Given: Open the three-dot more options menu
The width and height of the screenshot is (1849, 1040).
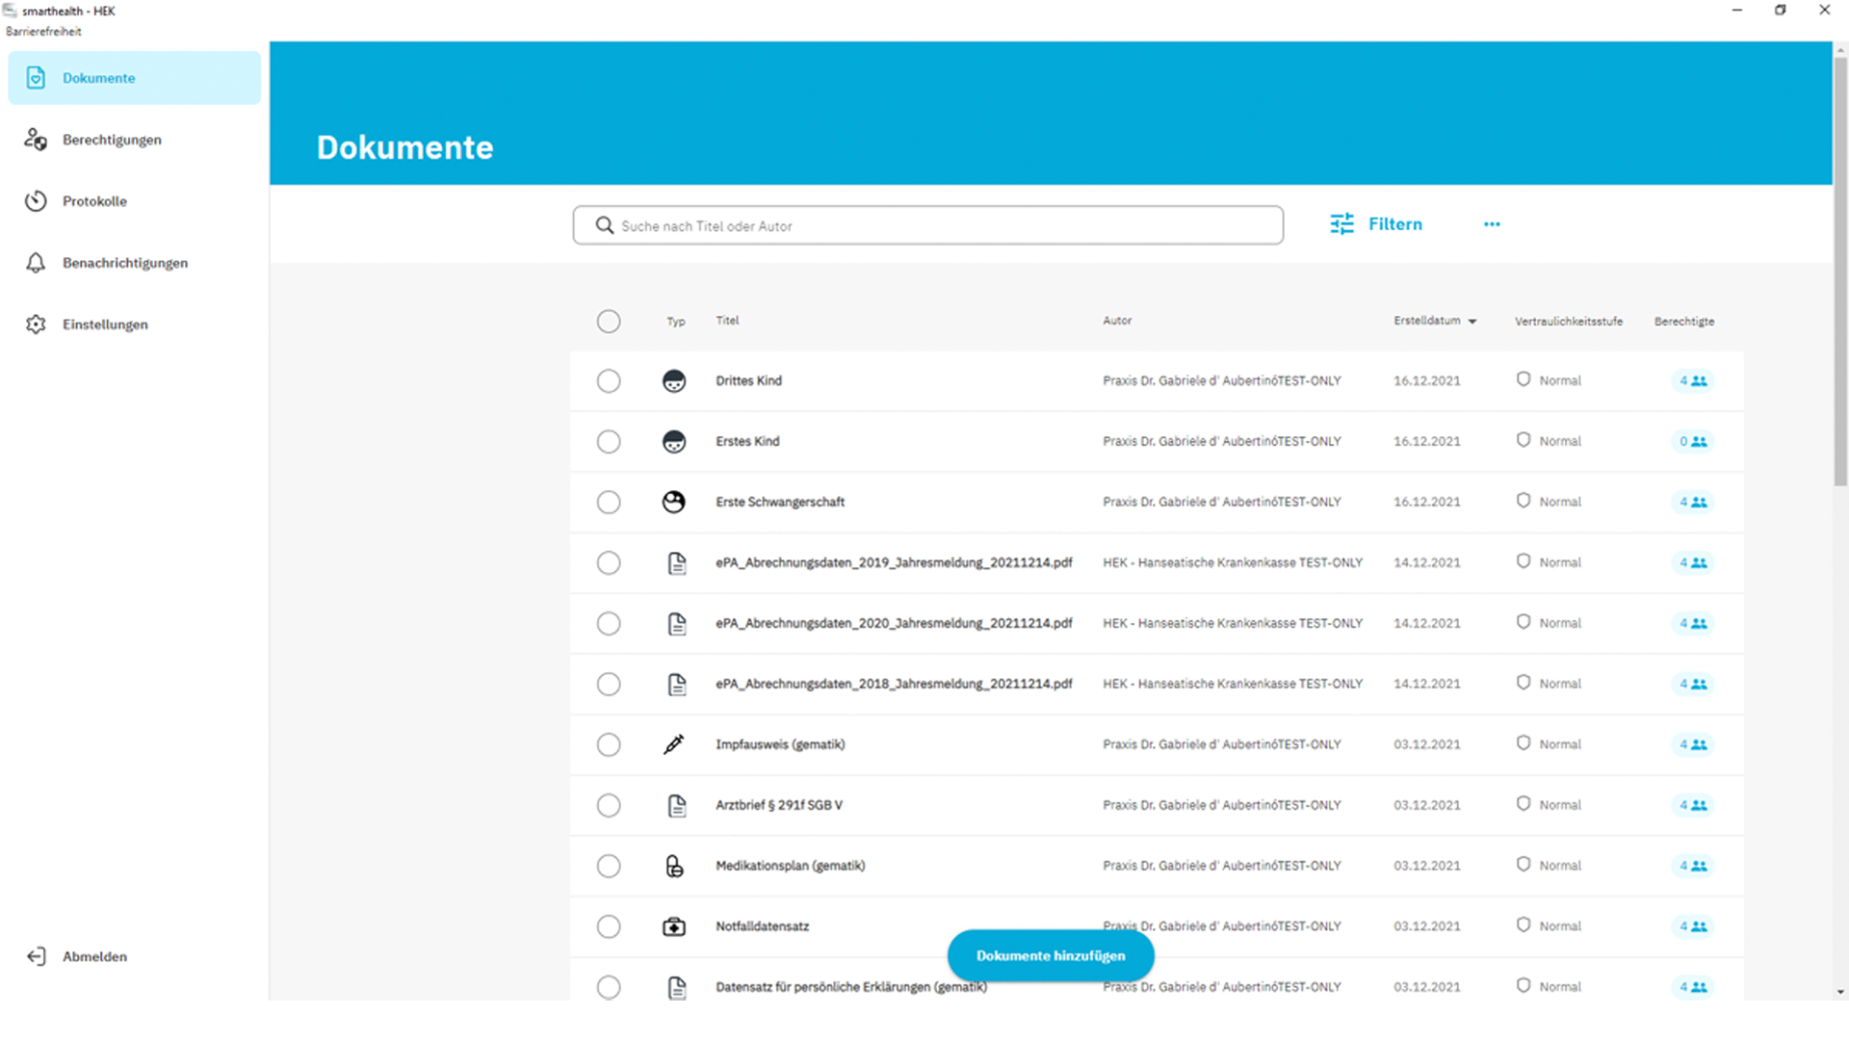Looking at the screenshot, I should click(x=1492, y=224).
